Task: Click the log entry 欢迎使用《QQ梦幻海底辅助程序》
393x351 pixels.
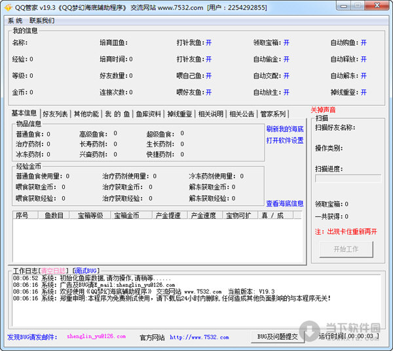Action: coord(144,292)
